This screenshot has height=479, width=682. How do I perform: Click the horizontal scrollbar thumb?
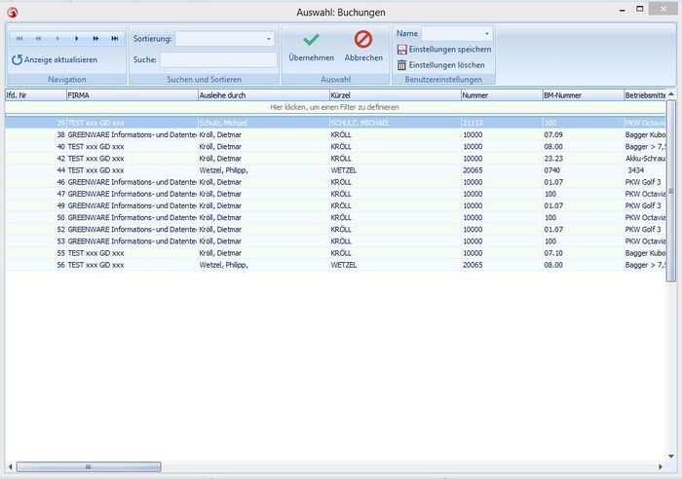point(89,466)
